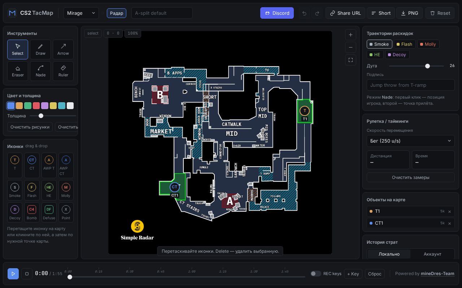Click Share URL button
Viewport: 462px width, 288px height.
(x=345, y=13)
